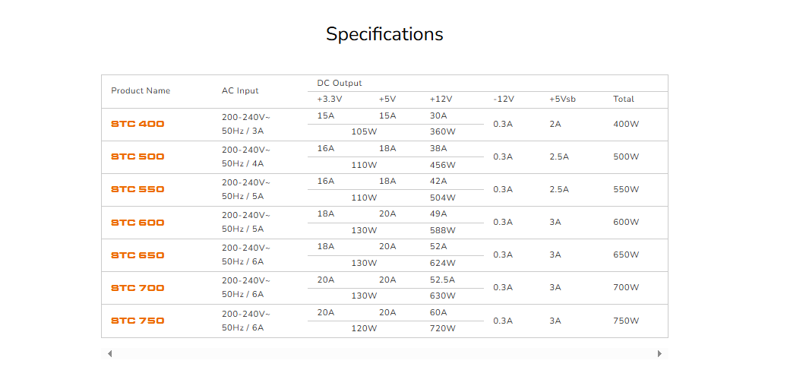
Task: Click the Product Name column header
Action: [141, 90]
